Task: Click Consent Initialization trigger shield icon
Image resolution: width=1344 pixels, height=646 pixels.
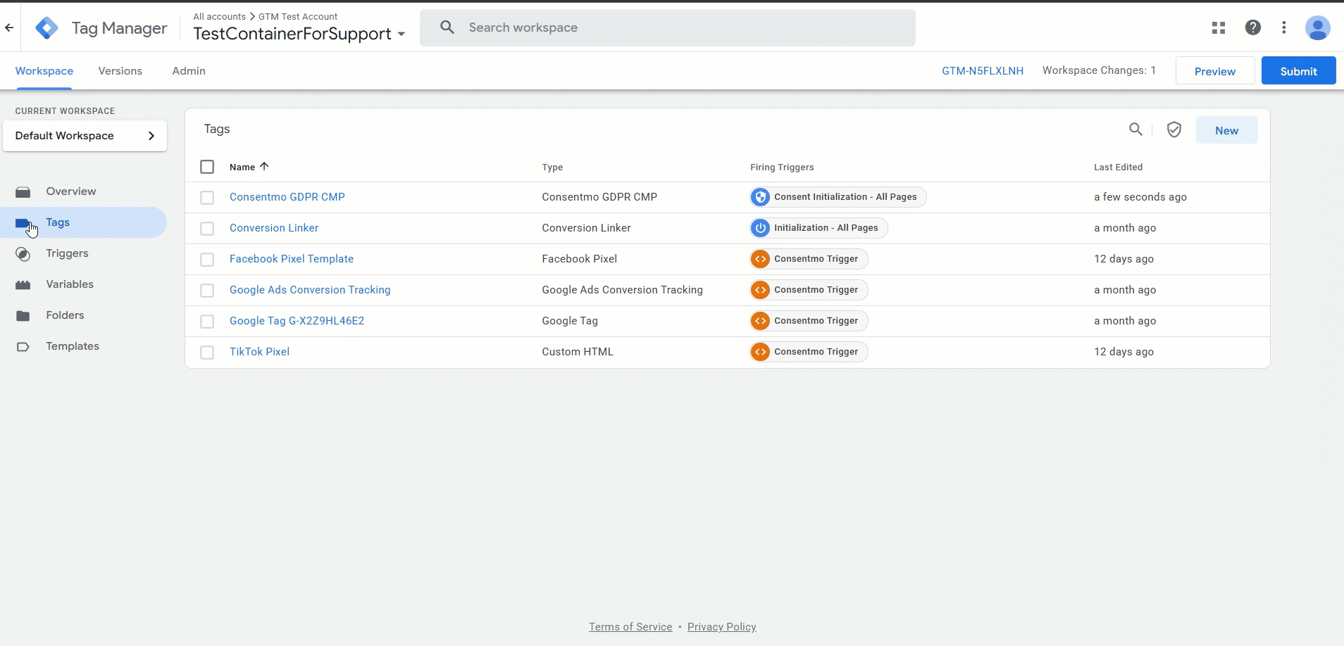Action: [760, 197]
